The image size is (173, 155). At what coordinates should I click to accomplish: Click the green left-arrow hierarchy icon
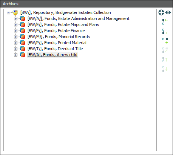pos(165,22)
